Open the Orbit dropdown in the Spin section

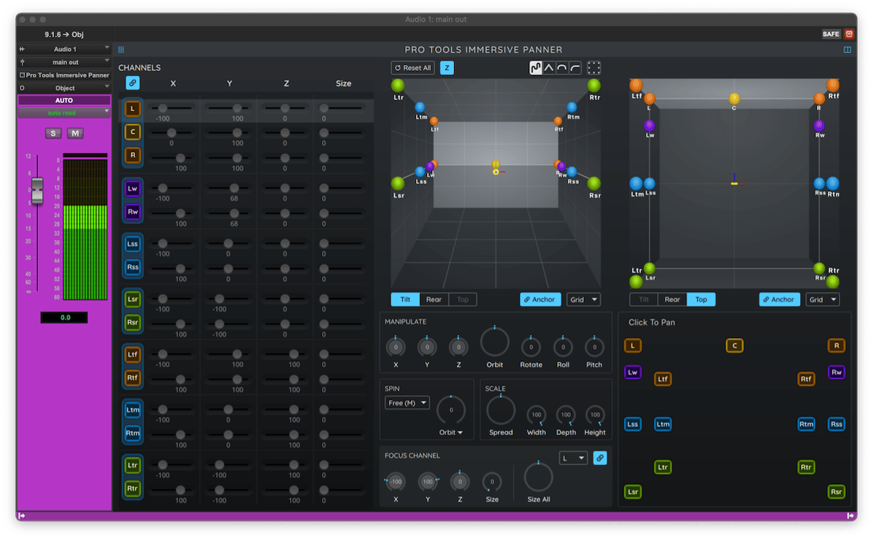click(x=451, y=432)
